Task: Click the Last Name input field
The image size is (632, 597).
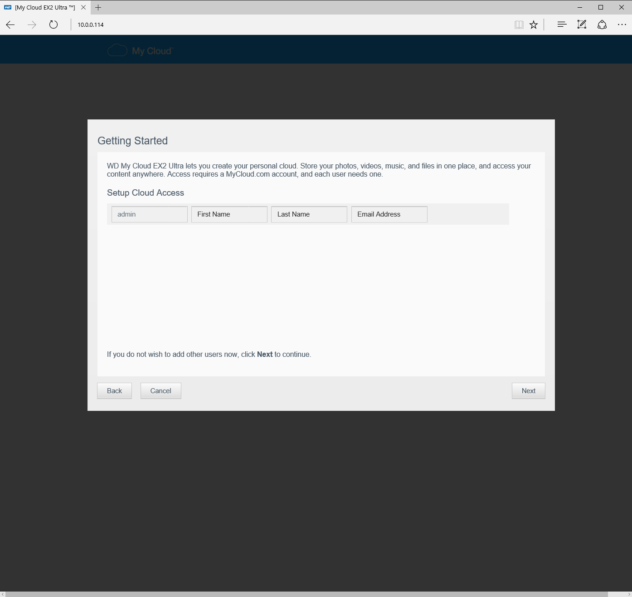Action: (309, 214)
